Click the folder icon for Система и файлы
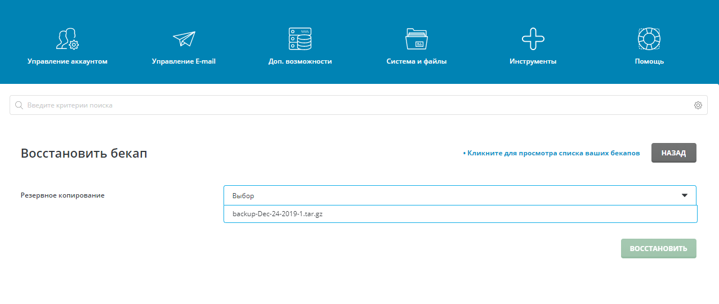The image size is (719, 304). (x=417, y=39)
